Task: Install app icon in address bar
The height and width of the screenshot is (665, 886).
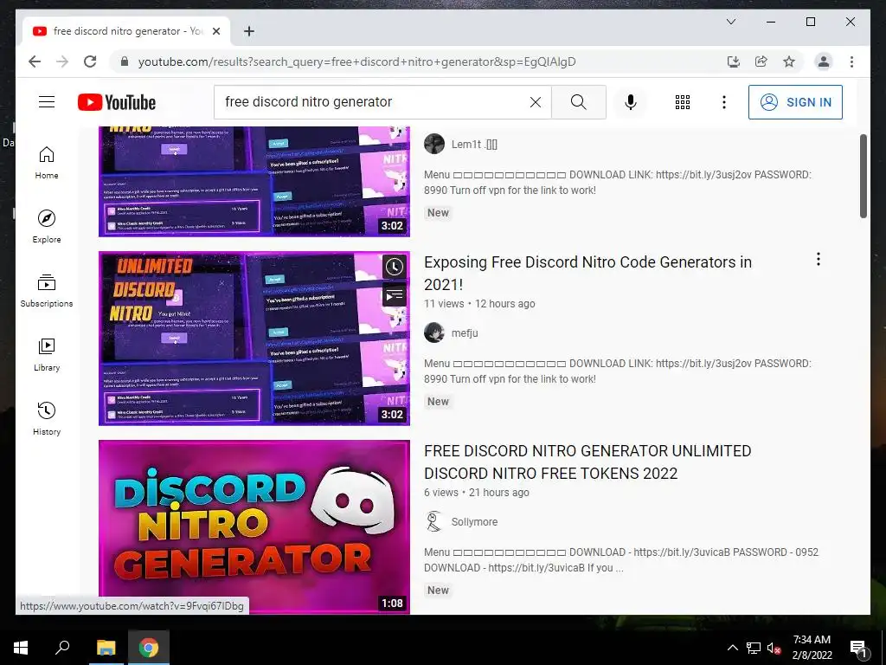Action: click(x=734, y=61)
